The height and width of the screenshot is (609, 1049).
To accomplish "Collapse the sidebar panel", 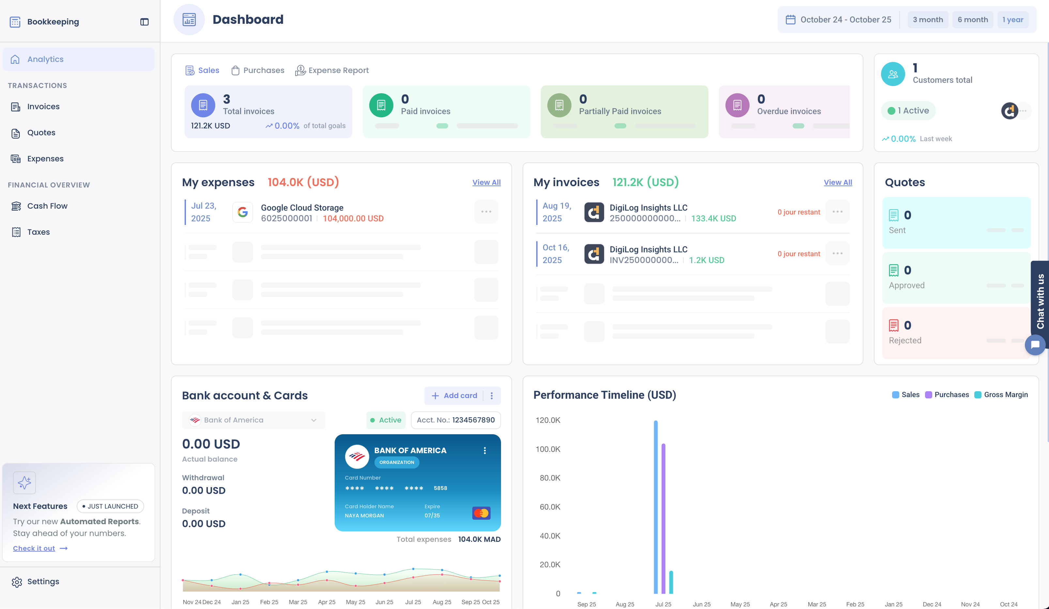I will click(144, 22).
